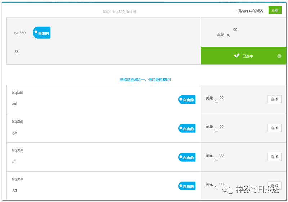Select the tsq360.ml domain with 选择
288x202 pixels.
click(x=274, y=99)
